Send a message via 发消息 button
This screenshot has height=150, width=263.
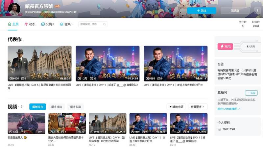click(235, 10)
